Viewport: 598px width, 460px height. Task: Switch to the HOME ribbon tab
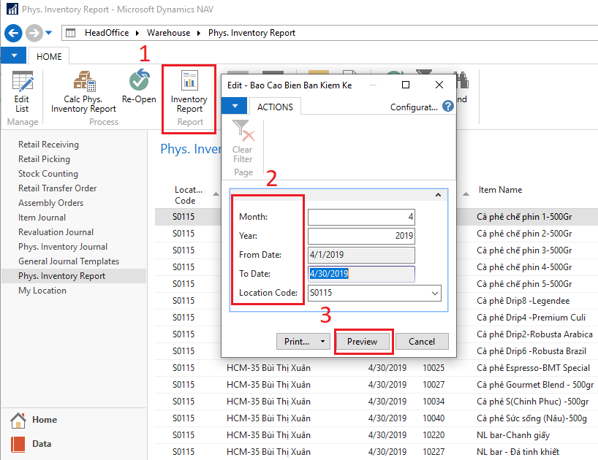(x=49, y=56)
